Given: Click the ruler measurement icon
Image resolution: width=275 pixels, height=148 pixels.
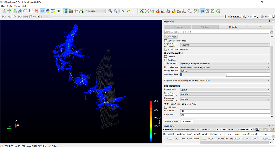Looking at the screenshot, I should coord(128,11).
